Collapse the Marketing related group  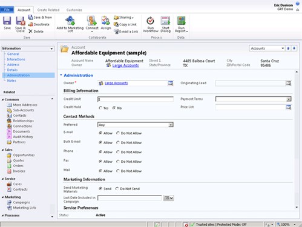click(2, 197)
